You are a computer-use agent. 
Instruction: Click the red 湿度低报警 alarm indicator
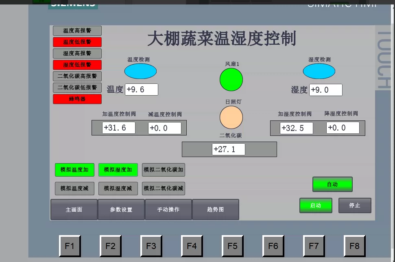(x=77, y=65)
